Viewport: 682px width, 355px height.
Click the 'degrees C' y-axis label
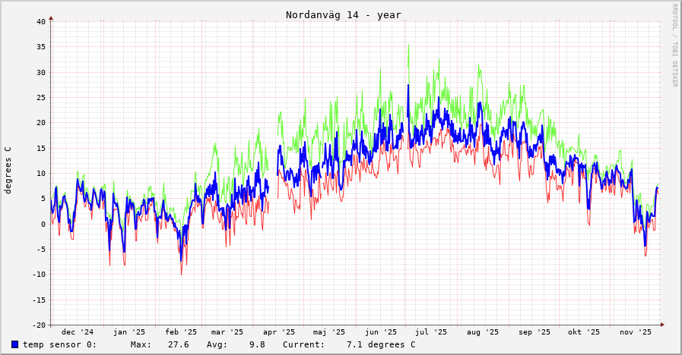8,170
